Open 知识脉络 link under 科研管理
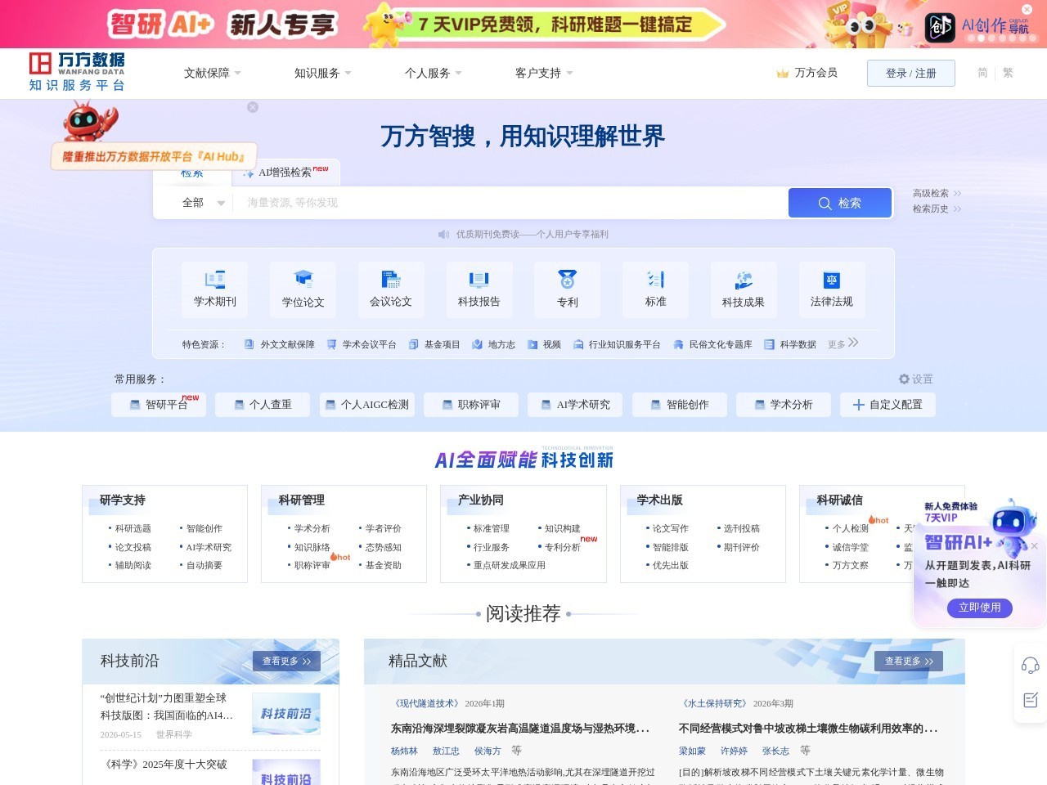 pyautogui.click(x=312, y=548)
